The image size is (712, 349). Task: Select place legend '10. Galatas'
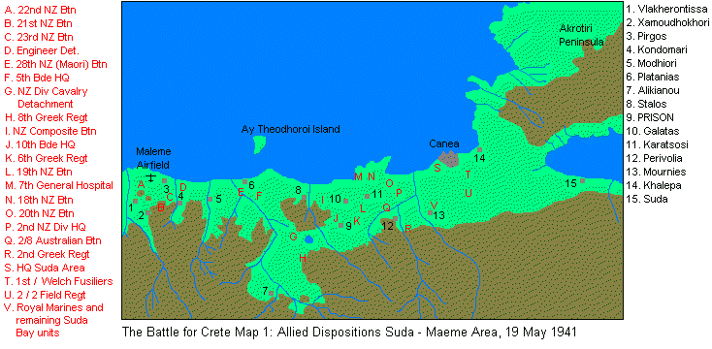pyautogui.click(x=653, y=131)
